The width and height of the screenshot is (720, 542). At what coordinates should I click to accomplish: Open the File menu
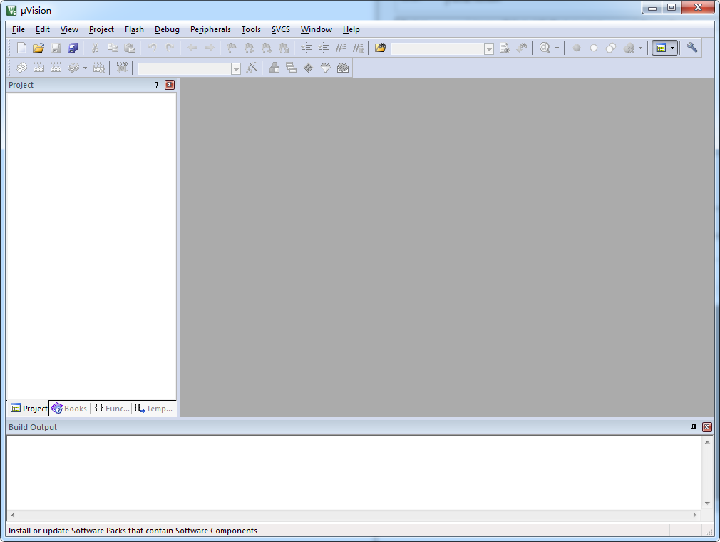[19, 29]
